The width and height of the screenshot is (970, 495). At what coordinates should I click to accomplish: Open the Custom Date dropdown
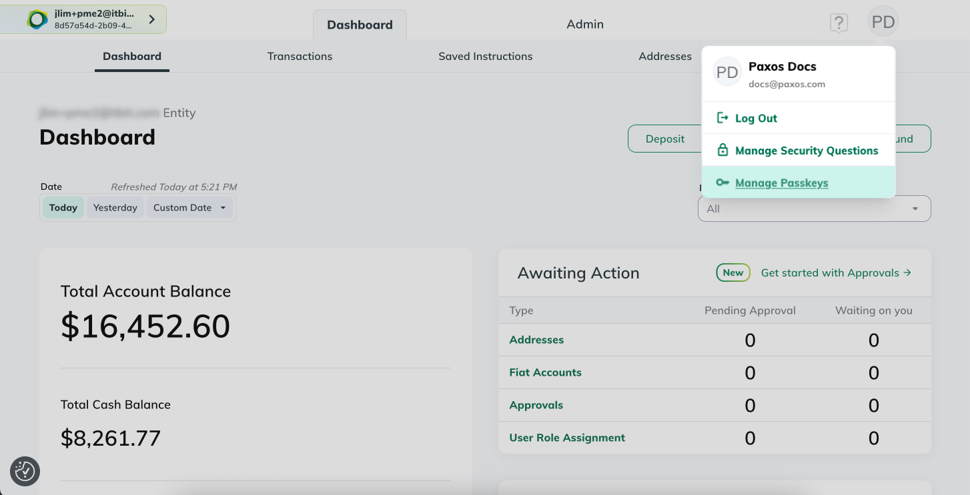190,207
